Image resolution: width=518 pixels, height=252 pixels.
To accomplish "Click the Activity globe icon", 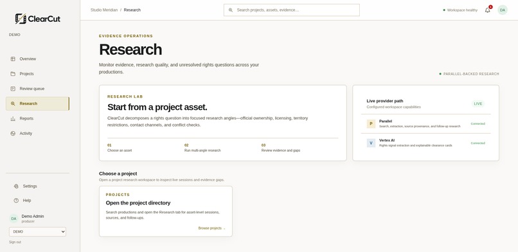I will click(13, 134).
